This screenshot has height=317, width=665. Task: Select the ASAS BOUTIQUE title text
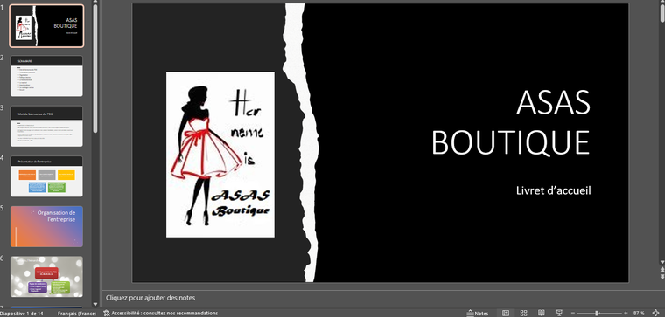click(511, 123)
